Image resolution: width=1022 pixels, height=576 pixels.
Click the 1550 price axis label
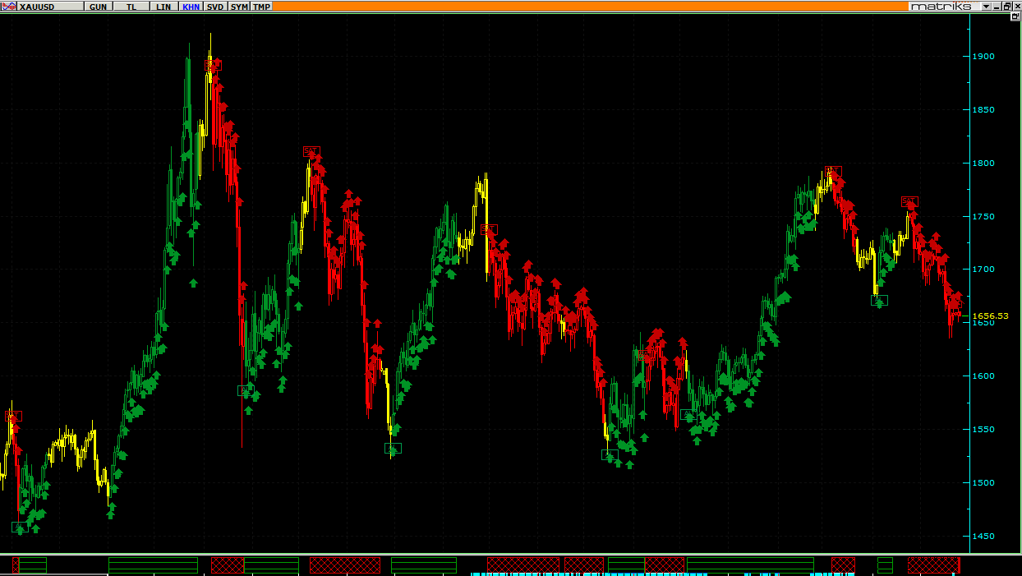983,429
